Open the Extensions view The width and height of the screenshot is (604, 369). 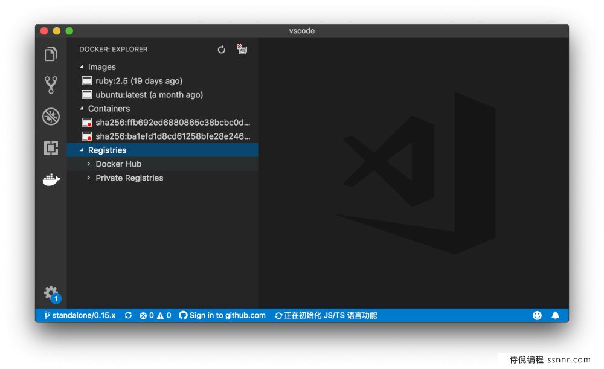(x=51, y=148)
